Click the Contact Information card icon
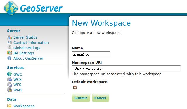The width and height of the screenshot is (187, 109). (9, 42)
